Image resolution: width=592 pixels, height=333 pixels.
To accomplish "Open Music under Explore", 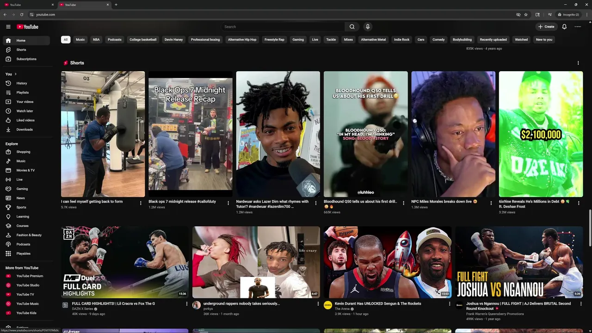I will [26, 161].
